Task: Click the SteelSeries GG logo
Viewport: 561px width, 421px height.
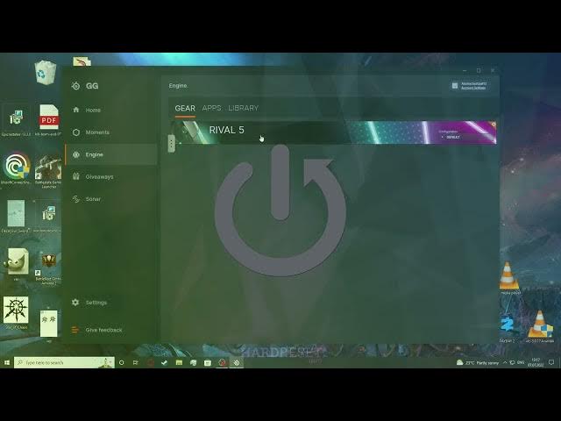Action: [85, 86]
